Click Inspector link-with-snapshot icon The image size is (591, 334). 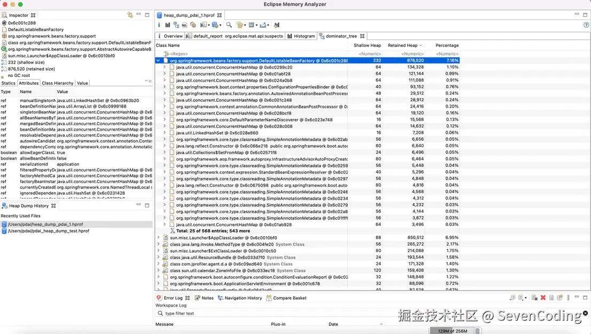coord(130,14)
